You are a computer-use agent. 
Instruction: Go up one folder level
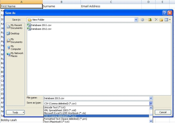coord(150,20)
